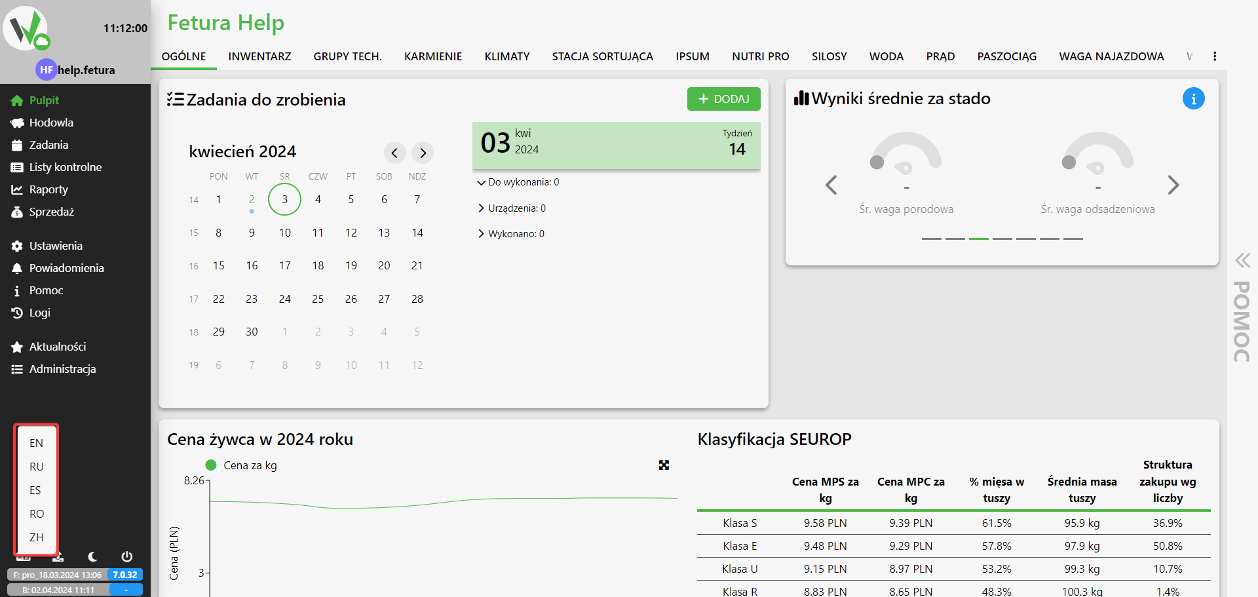Click the DODAJ button
Screen dimensions: 1258x597
click(723, 99)
